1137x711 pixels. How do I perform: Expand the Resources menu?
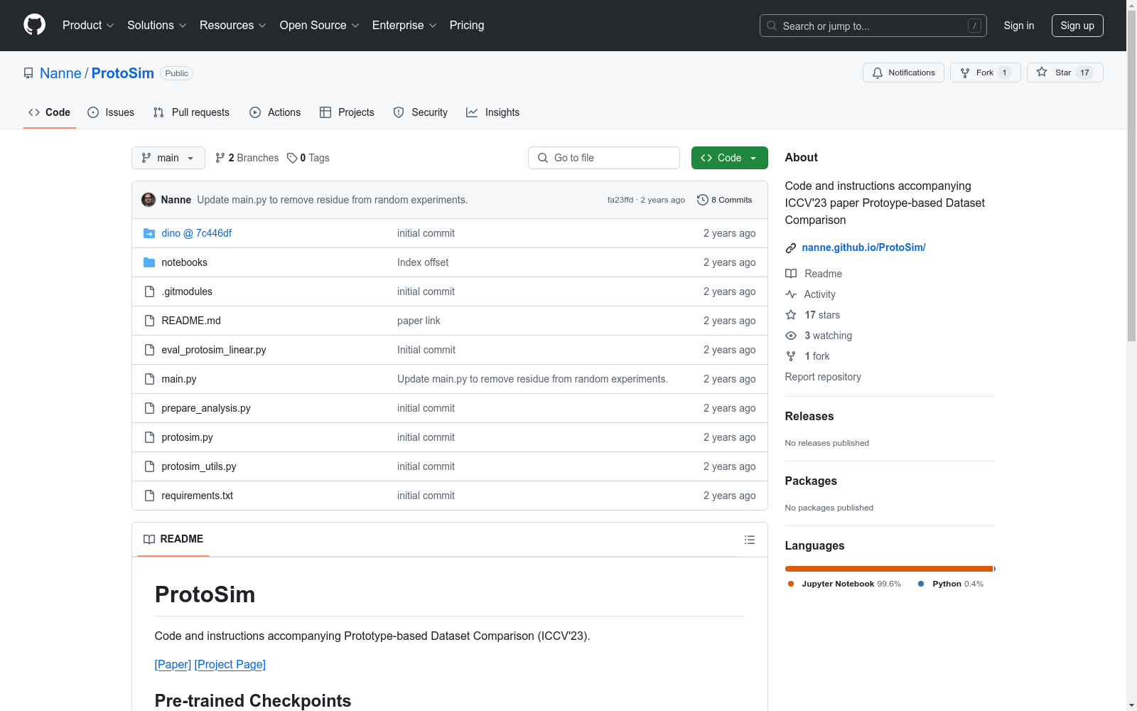pyautogui.click(x=233, y=26)
